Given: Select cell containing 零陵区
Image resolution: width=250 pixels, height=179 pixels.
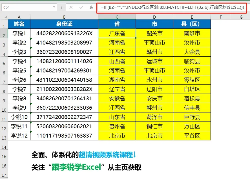Looking at the screenshot, I should pyautogui.click(x=192, y=80).
